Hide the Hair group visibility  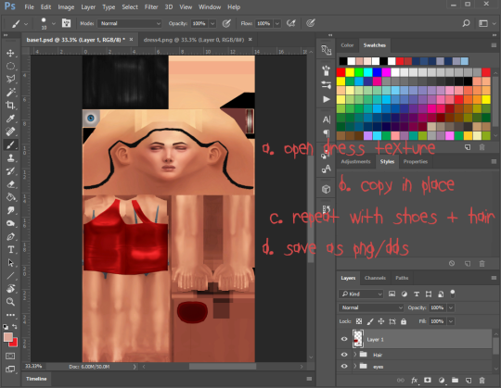coord(344,355)
